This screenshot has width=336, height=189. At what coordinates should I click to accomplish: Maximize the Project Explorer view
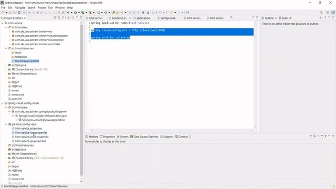81,17
